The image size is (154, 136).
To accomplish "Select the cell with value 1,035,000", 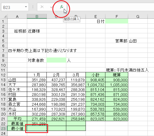I will pyautogui.click(x=117, y=85).
